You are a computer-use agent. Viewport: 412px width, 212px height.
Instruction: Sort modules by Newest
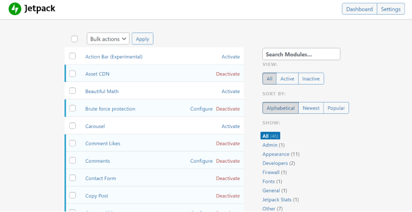[311, 108]
